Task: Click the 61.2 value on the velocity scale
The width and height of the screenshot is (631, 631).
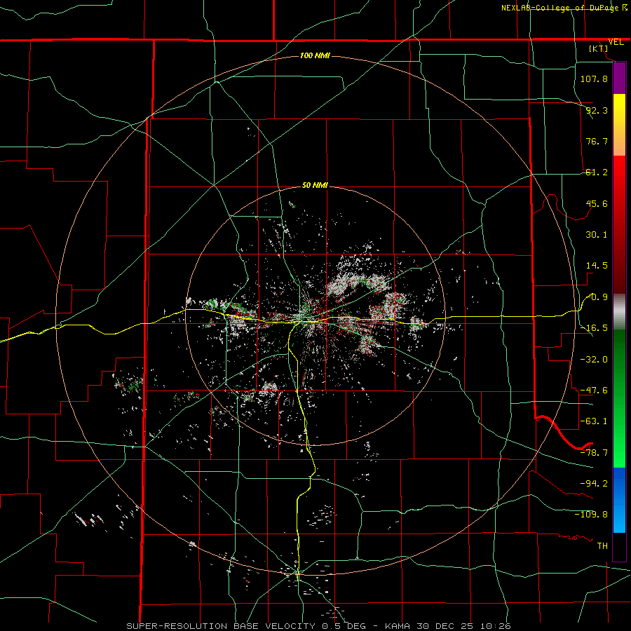Action: (597, 172)
